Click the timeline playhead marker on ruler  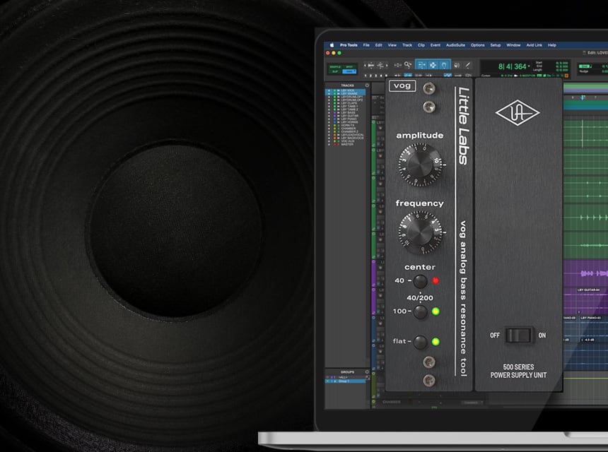(583, 97)
